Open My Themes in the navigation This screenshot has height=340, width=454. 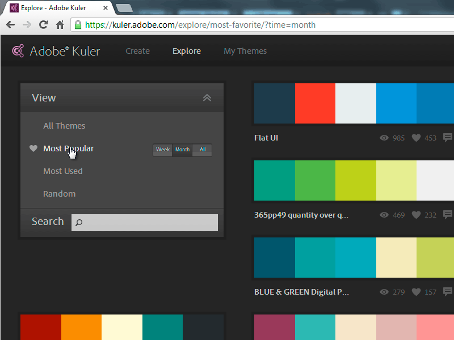(x=245, y=51)
